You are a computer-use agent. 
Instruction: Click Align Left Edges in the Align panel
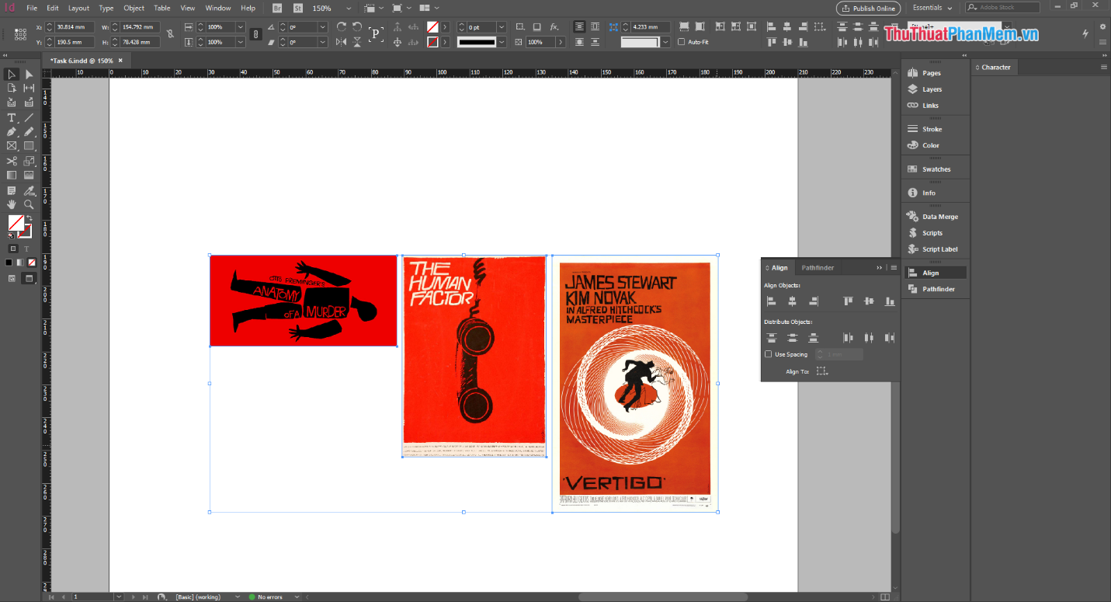click(x=772, y=301)
